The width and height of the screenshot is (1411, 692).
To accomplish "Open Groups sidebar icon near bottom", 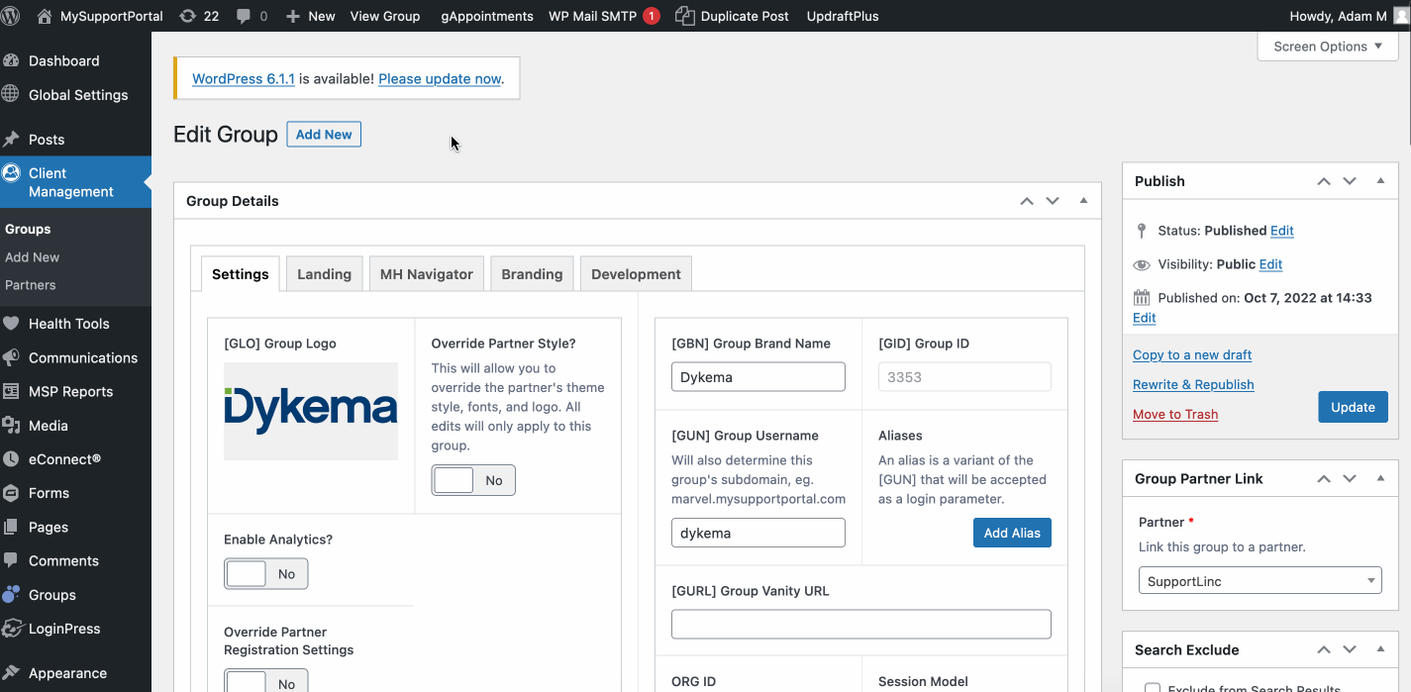I will point(11,594).
